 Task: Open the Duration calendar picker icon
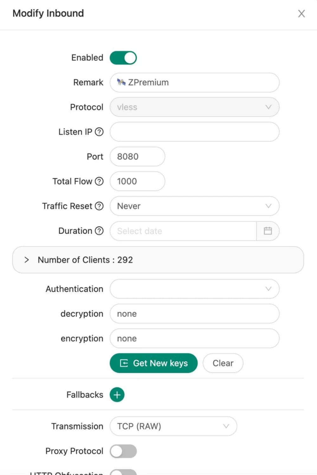pos(268,231)
